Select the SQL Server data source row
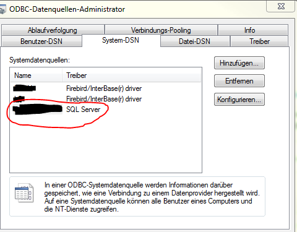This screenshot has width=297, height=232. [106, 110]
